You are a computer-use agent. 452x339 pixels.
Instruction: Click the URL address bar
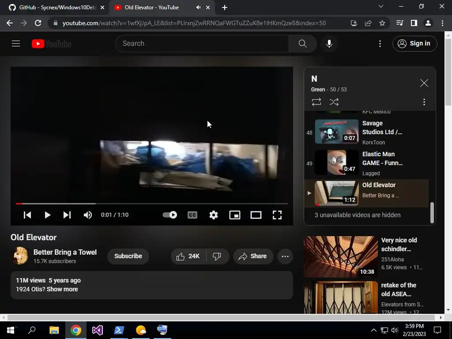pyautogui.click(x=194, y=23)
